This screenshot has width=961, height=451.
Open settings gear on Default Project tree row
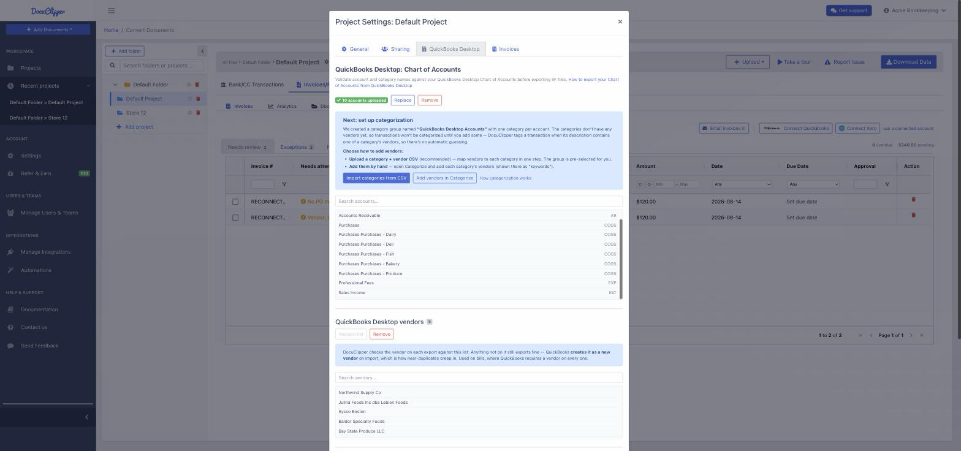[190, 99]
